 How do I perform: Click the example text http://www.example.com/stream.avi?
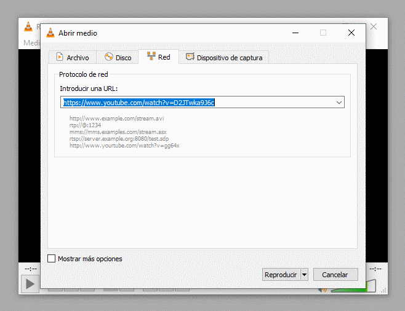click(116, 119)
